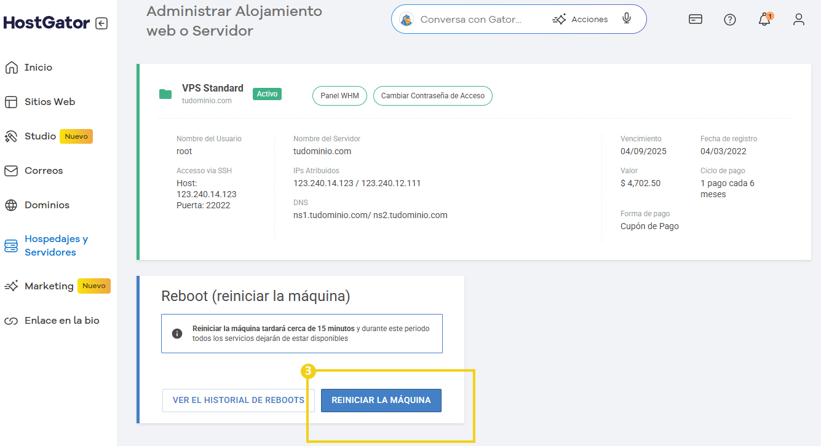This screenshot has height=446, width=821.
Task: Go to Inicio in sidebar
Action: point(38,68)
